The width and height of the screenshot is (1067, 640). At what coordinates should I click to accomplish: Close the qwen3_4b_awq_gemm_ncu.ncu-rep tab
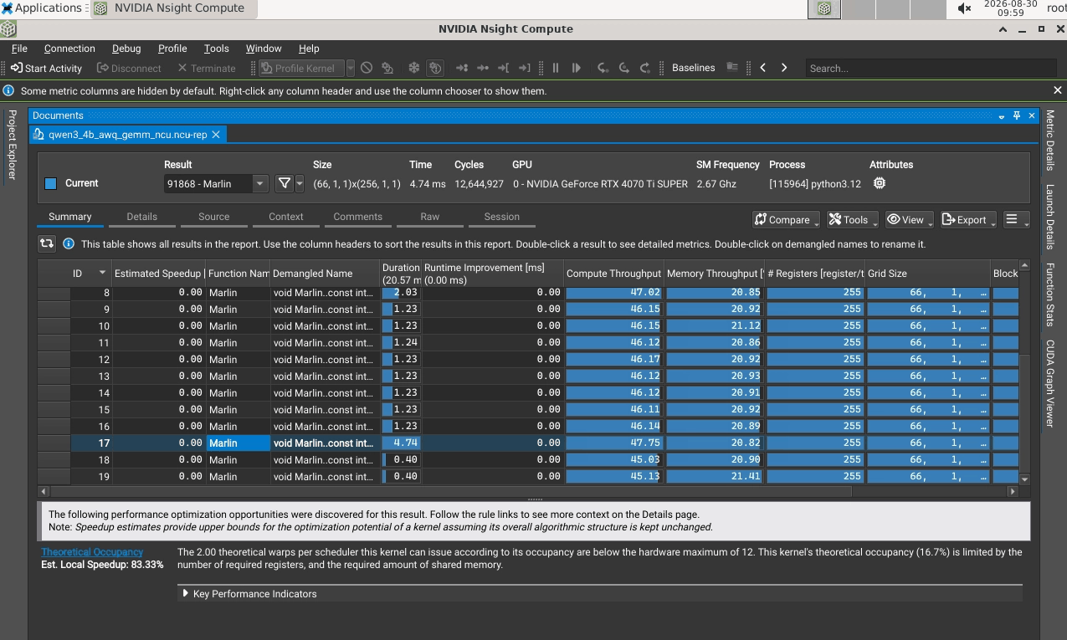click(216, 134)
